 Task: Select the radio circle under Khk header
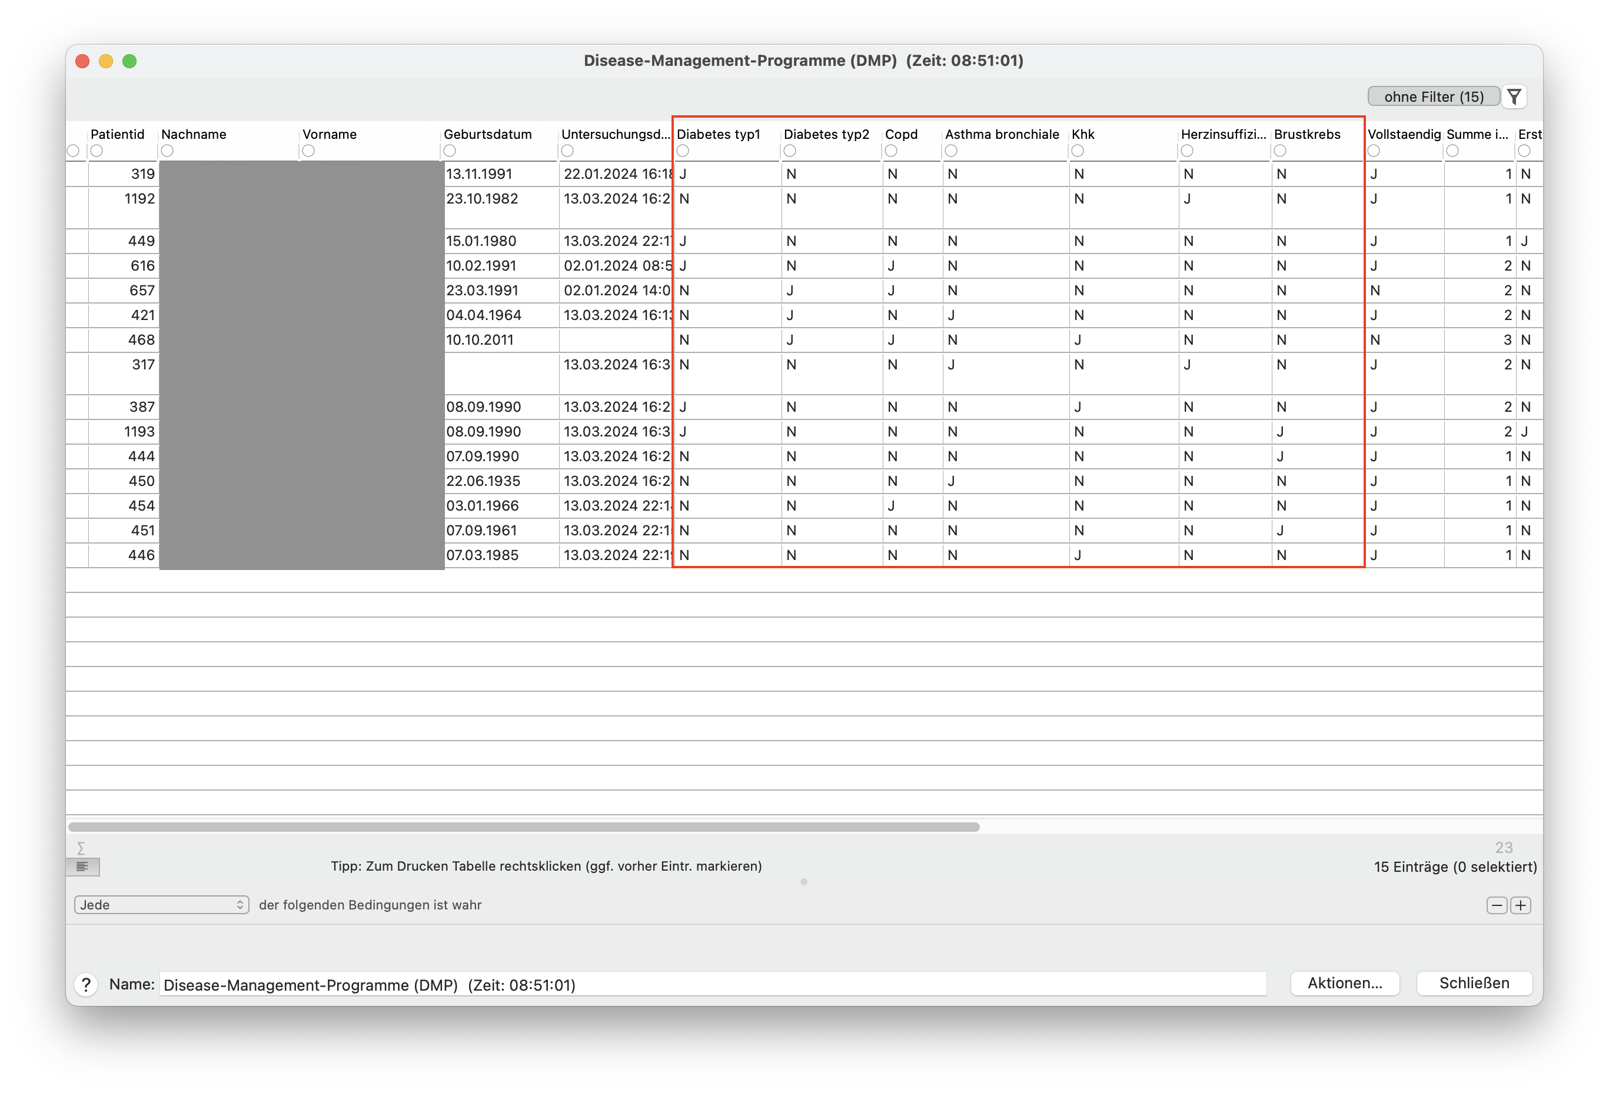(1078, 151)
